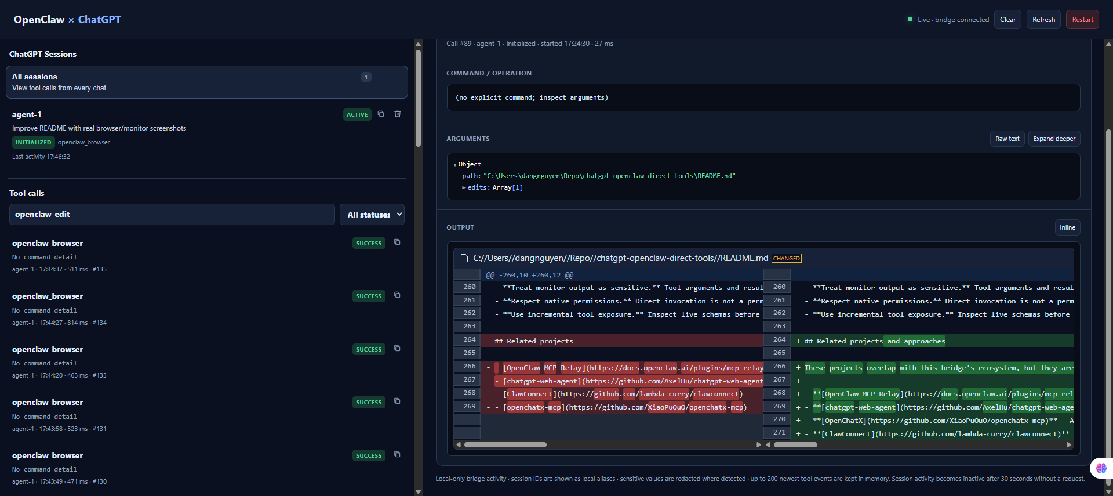Click the left sidebar vertical scrollbar

(418, 99)
